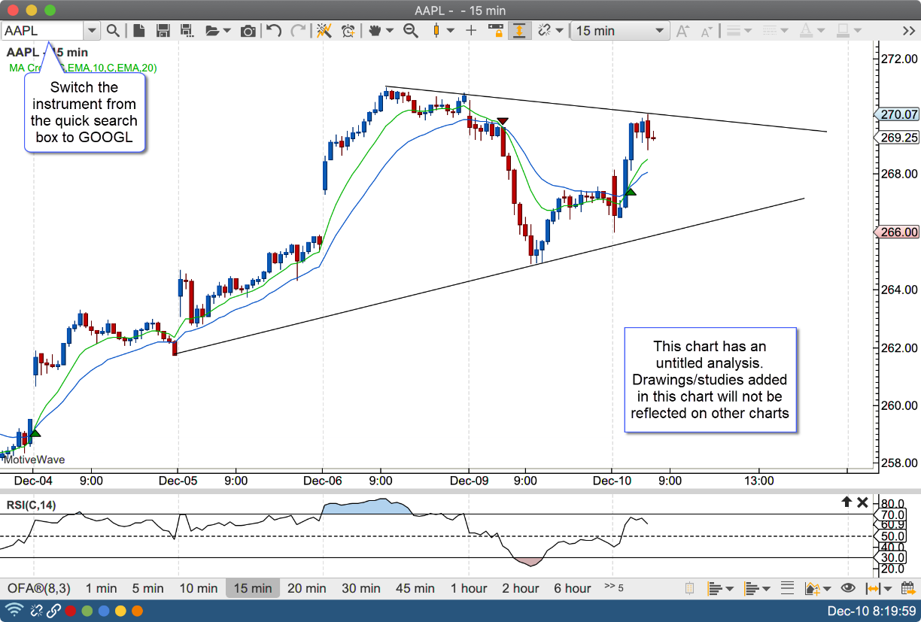Click the undo arrow in toolbar
The image size is (921, 622).
[x=275, y=31]
